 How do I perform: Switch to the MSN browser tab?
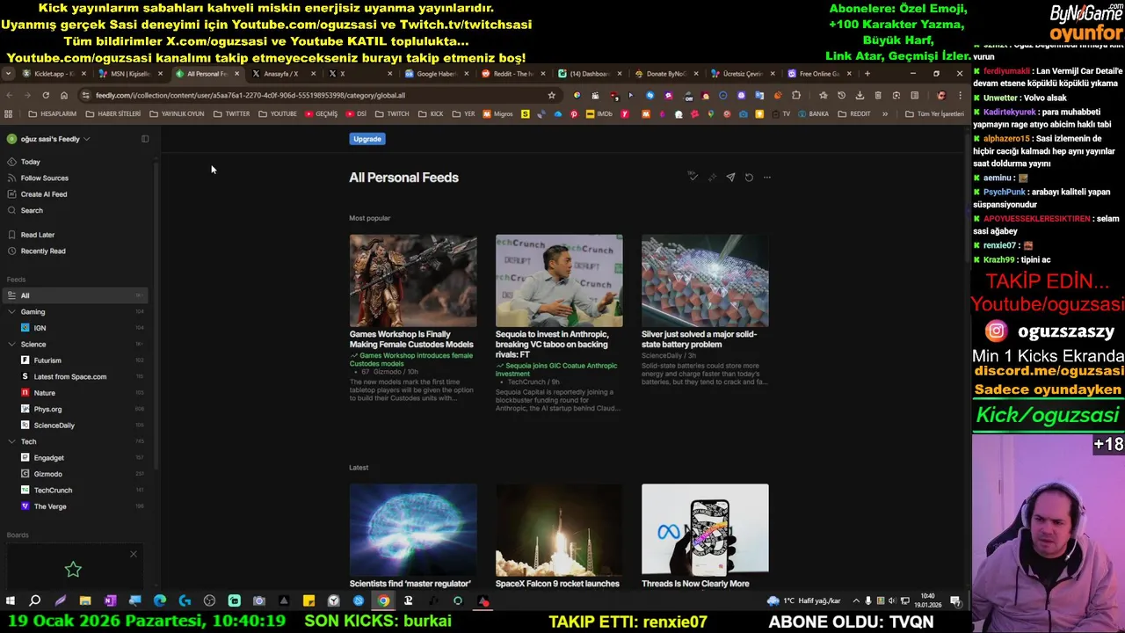130,74
